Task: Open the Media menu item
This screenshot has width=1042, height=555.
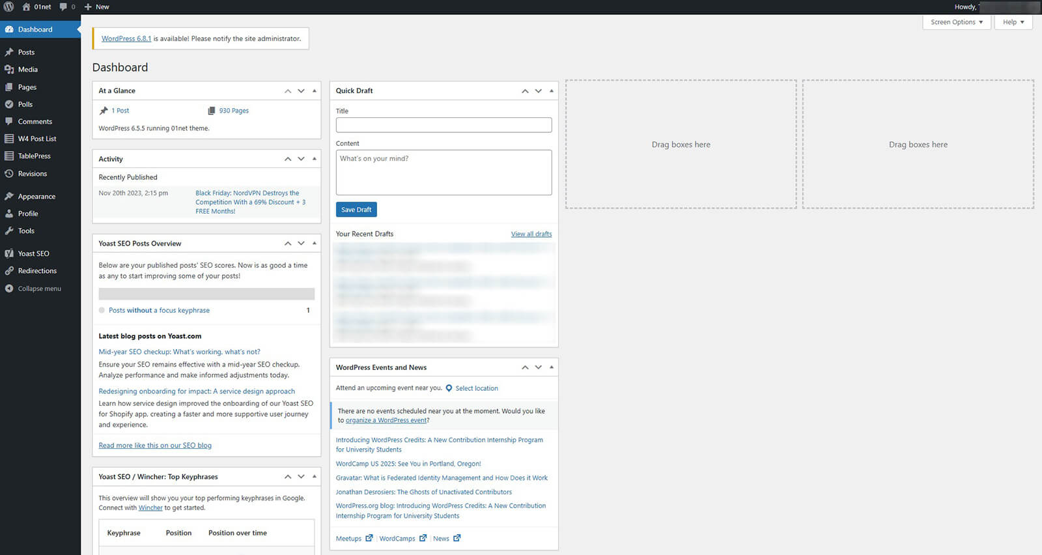Action: point(40,69)
